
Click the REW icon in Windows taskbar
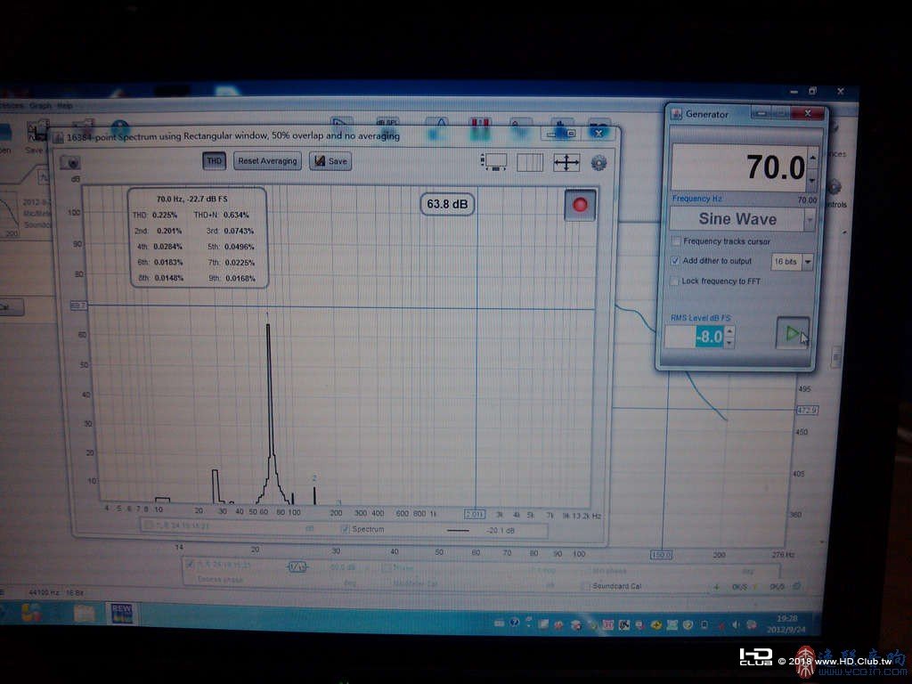(122, 614)
